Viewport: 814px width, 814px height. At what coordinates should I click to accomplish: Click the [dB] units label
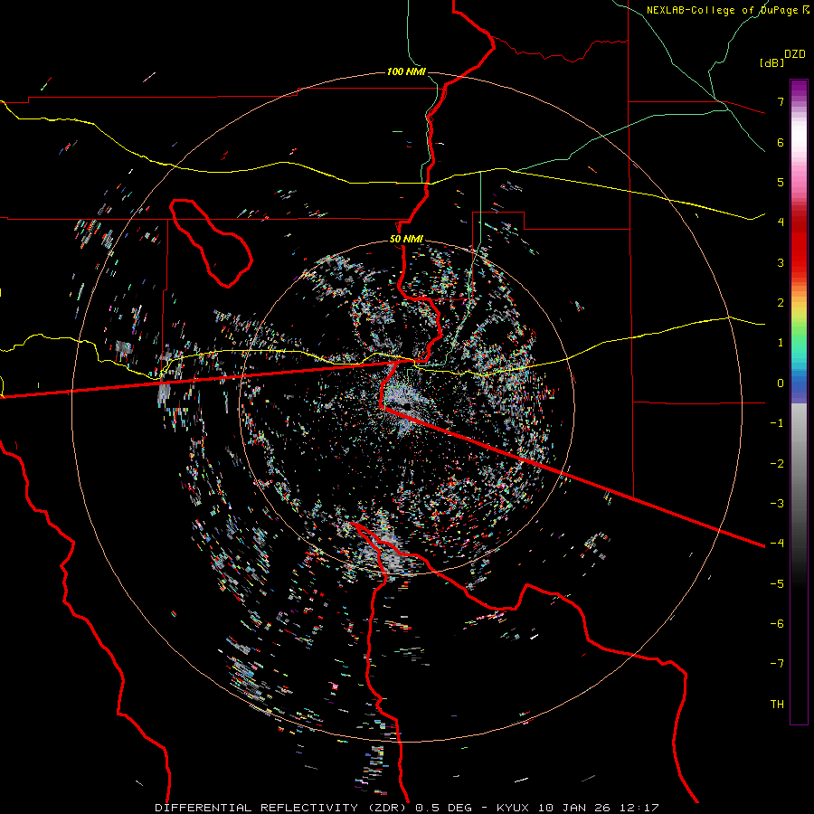tap(772, 62)
